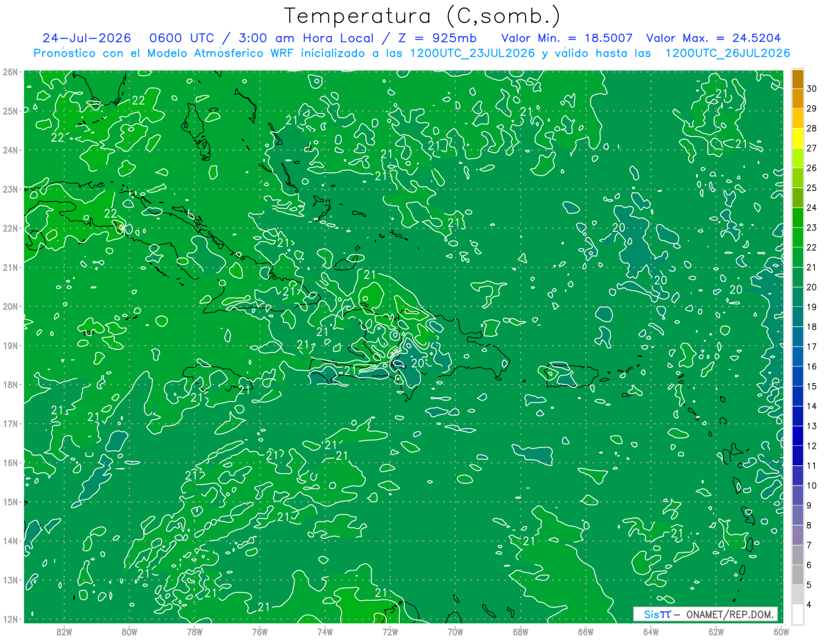The image size is (830, 641).
Task: Click "3:00 am Hora Local" text
Action: [x=306, y=38]
